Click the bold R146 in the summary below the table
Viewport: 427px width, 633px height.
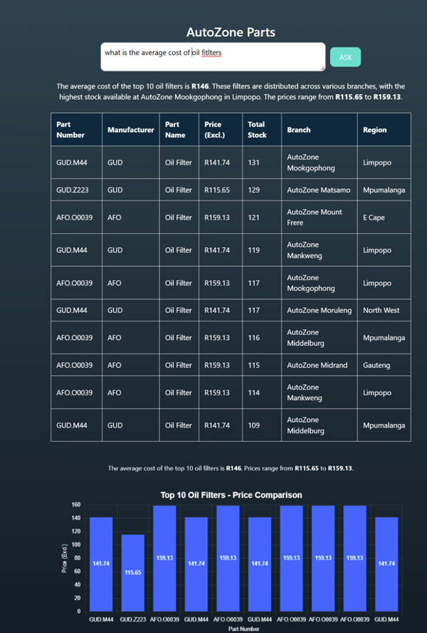coord(233,468)
